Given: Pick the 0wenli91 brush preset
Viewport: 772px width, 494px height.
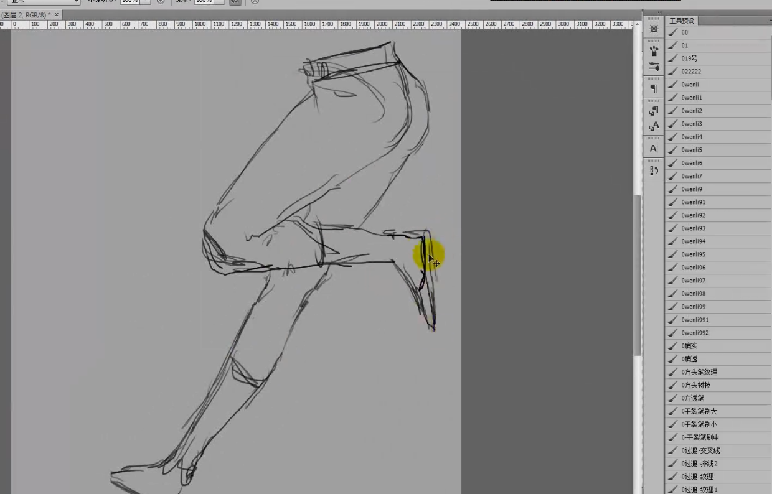Looking at the screenshot, I should [718, 202].
